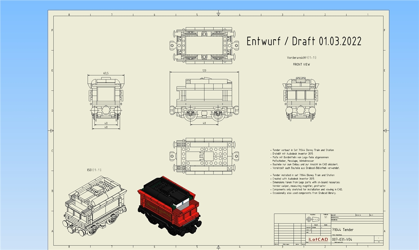Select note line "Meßschieber, Messlupe, Winkelmesser"
The image size is (419, 250).
coord(293,161)
